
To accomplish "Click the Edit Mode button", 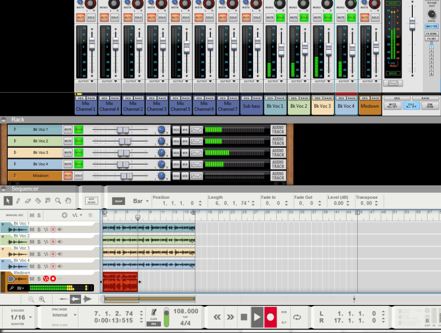I will pyautogui.click(x=92, y=200).
